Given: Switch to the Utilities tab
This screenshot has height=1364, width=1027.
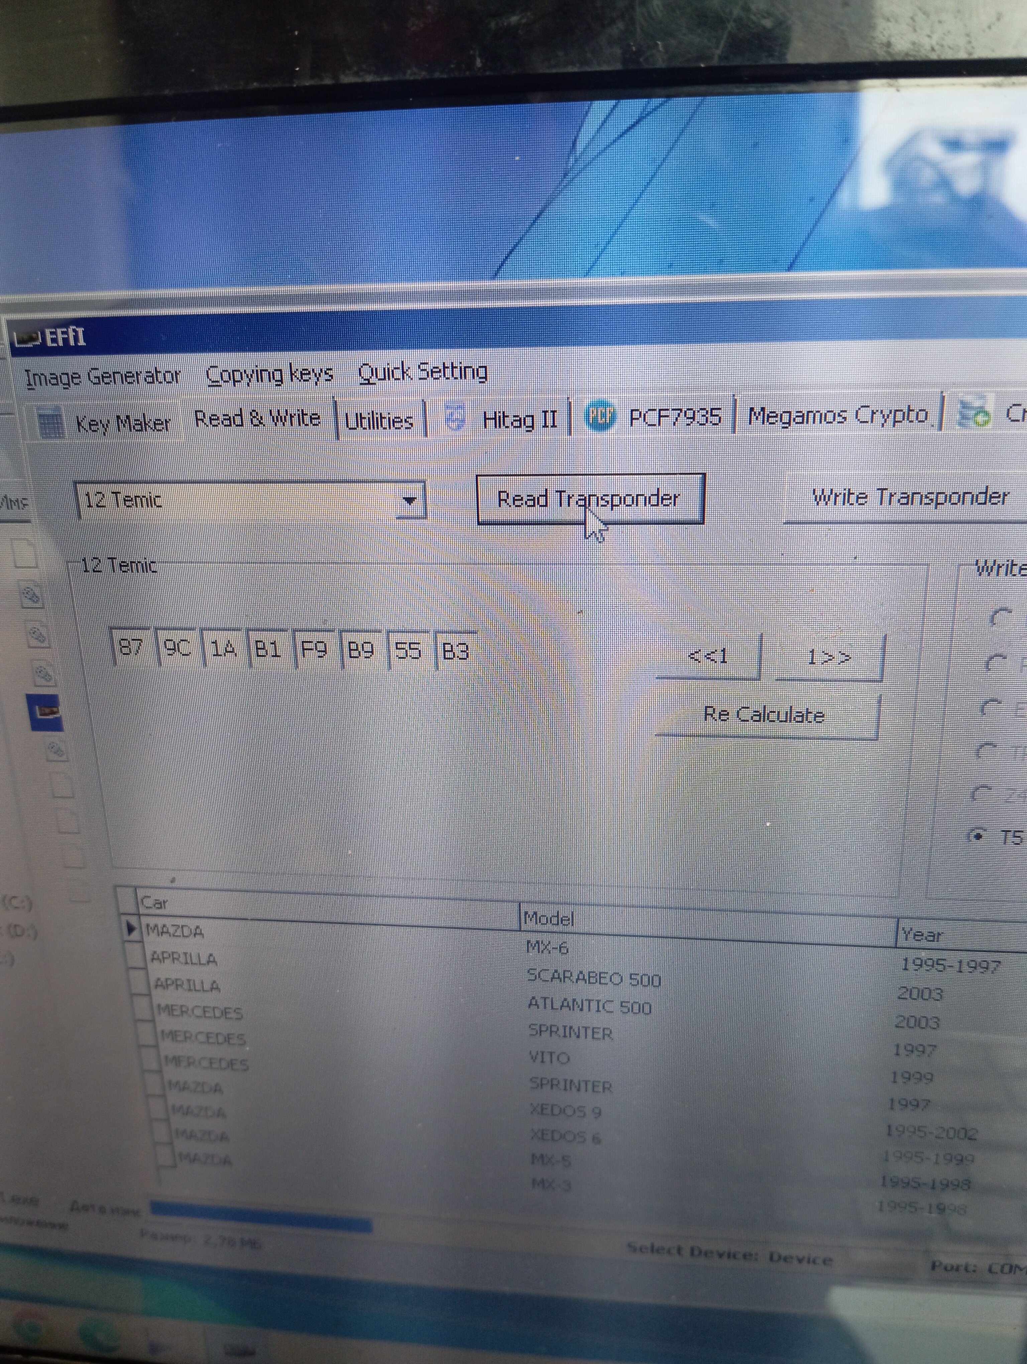Looking at the screenshot, I should (378, 421).
